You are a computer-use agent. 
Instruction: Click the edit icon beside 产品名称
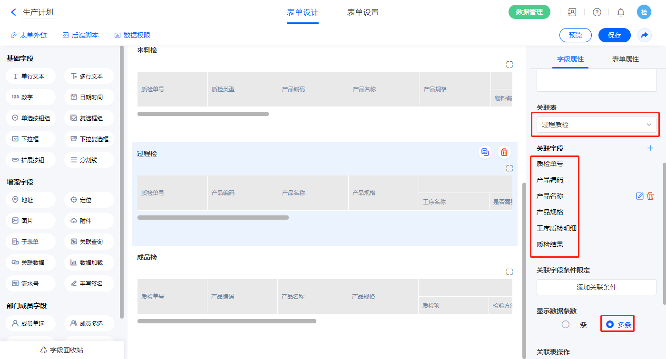click(640, 196)
